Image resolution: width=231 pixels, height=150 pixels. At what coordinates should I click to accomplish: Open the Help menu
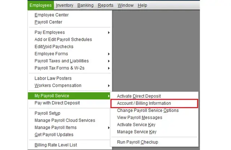pos(142,5)
